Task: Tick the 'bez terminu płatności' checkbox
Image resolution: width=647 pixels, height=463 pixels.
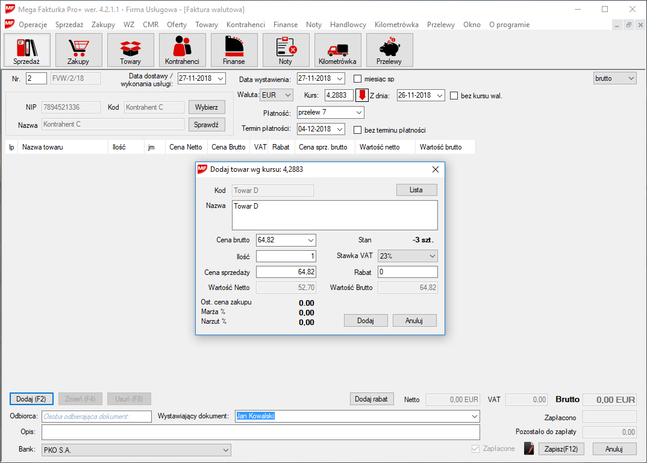Action: (x=358, y=130)
